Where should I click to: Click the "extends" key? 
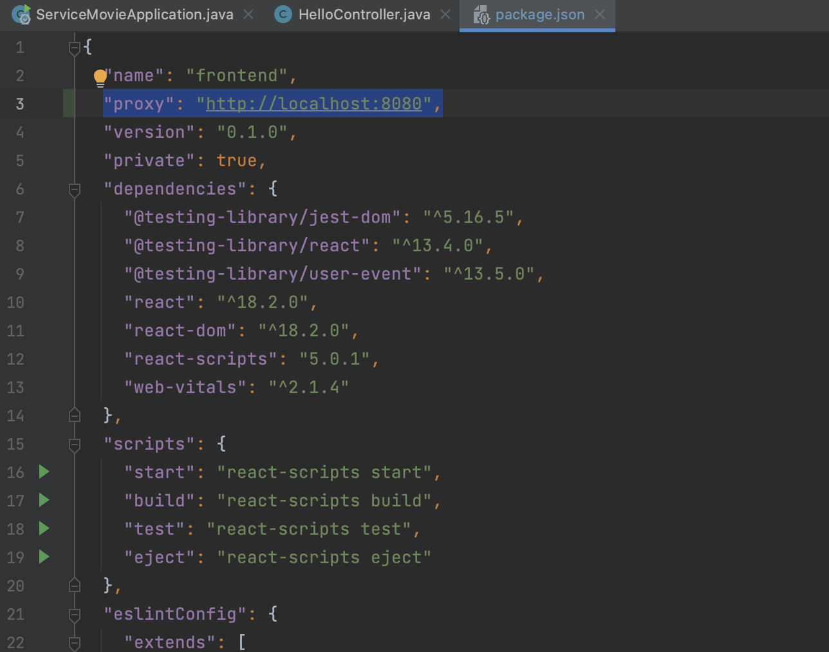[x=170, y=642]
